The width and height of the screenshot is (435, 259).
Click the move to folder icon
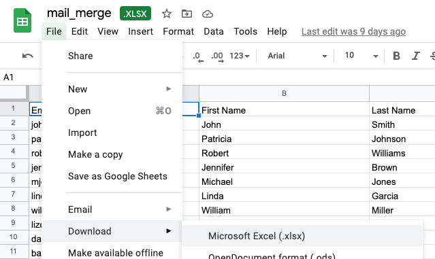tap(187, 14)
